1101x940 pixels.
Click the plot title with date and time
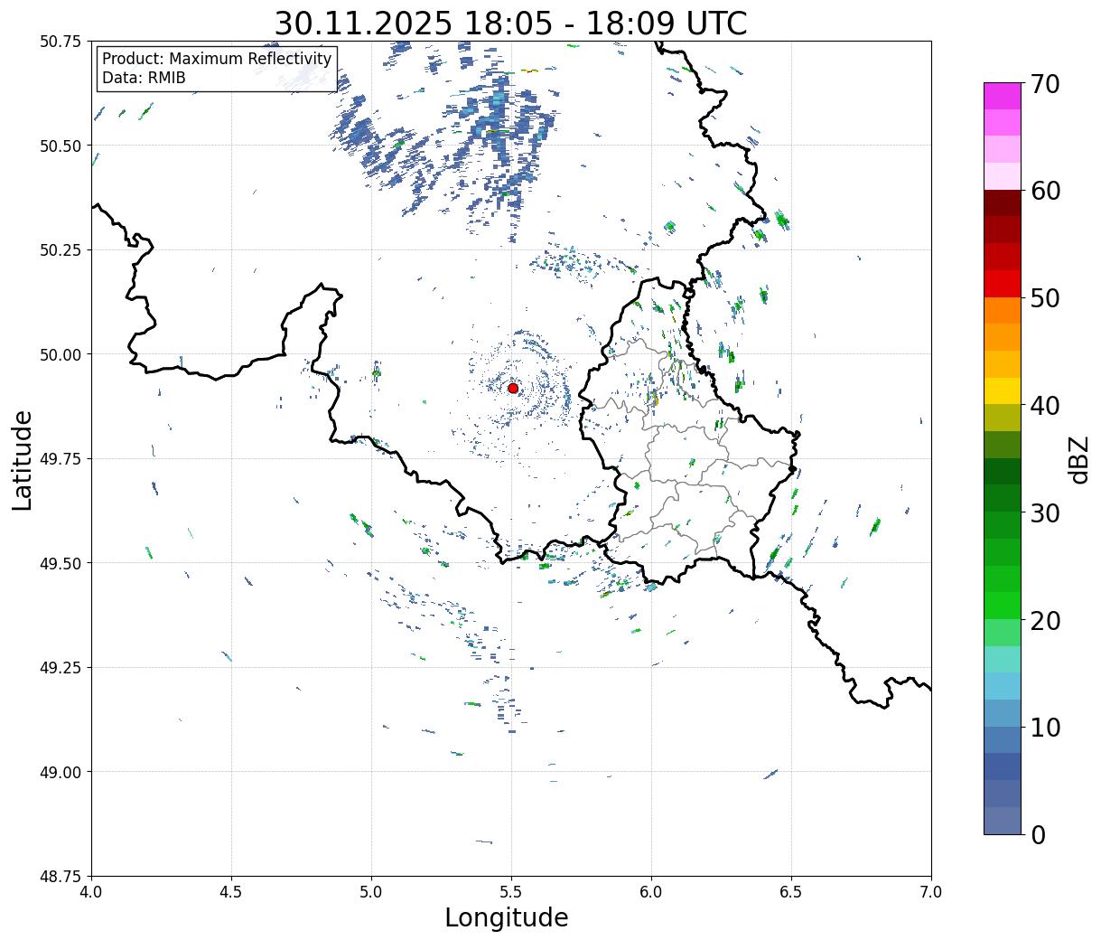510,23
